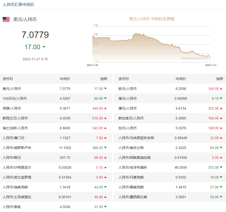Click red up arrow in 人民币/韩元 row
Image resolution: width=226 pixels, height=212 pixels.
tap(105, 158)
